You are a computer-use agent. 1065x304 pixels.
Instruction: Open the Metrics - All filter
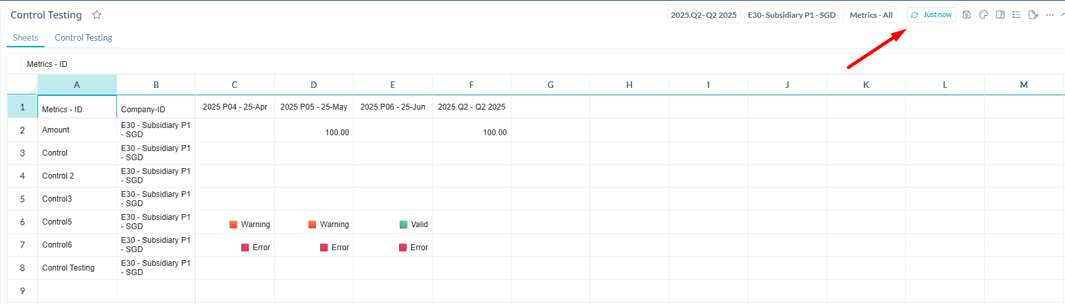pyautogui.click(x=870, y=15)
